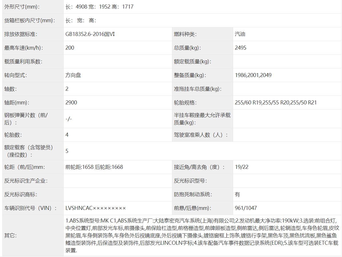Click the 反光标识生产企业 label
342x257 pixels.
point(26,181)
